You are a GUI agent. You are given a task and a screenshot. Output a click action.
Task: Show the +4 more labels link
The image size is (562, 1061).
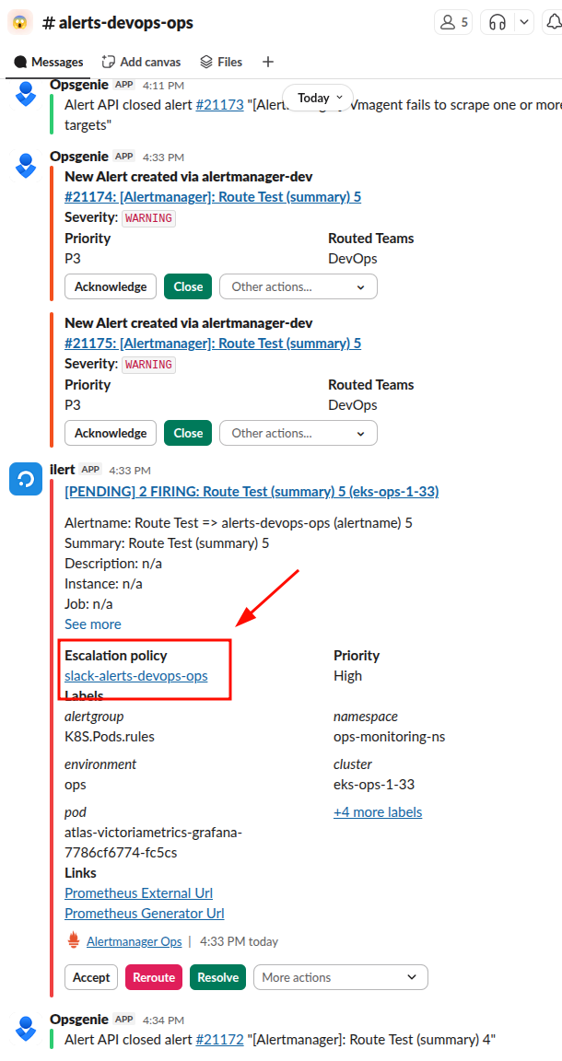(x=378, y=812)
